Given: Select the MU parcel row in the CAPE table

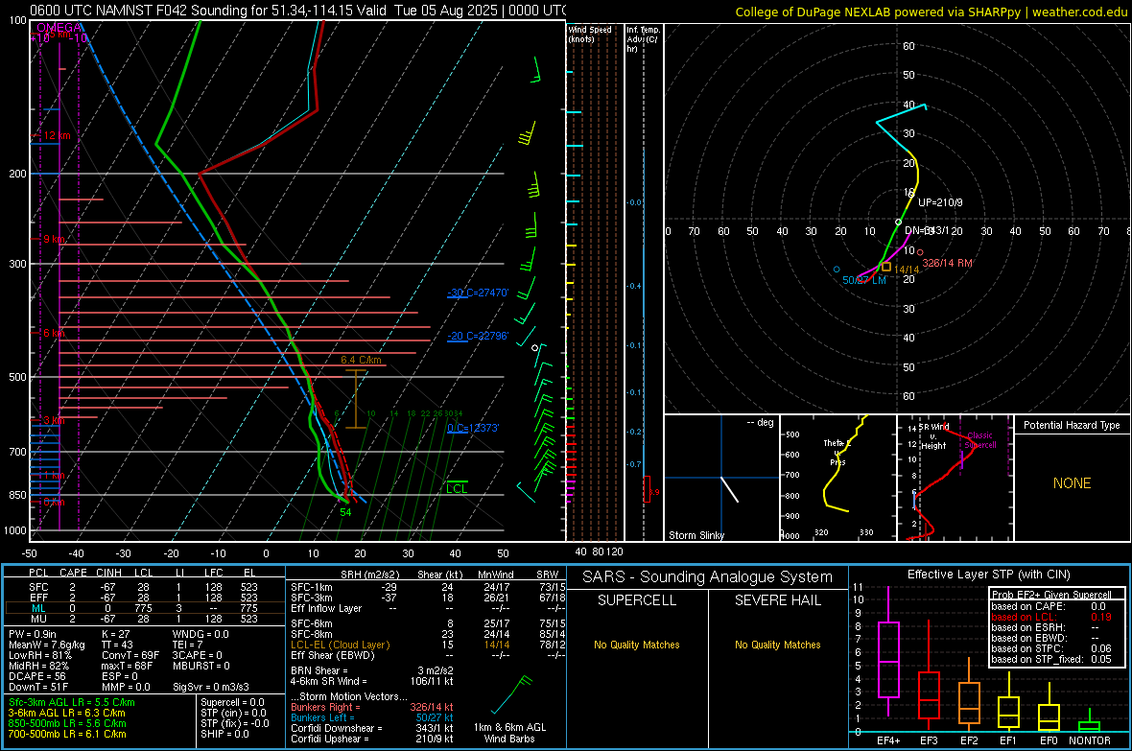Looking at the screenshot, I should tap(145, 619).
